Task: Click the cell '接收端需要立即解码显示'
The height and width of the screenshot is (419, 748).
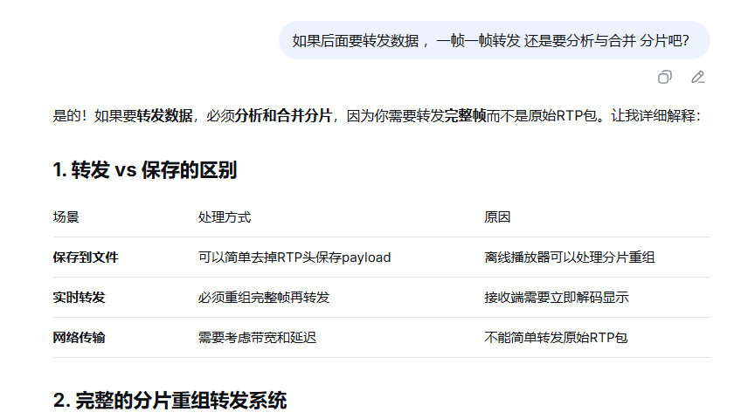Action: coord(557,298)
